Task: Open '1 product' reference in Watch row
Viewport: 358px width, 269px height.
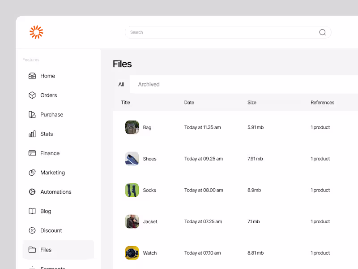Action: (x=320, y=253)
